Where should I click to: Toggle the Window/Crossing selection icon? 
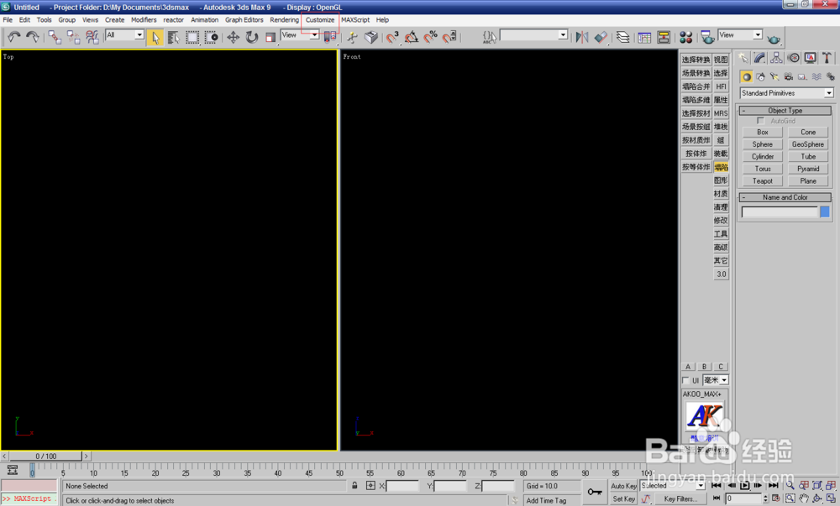(x=211, y=37)
